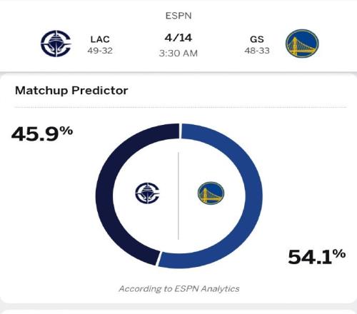Tap the 3:30 AM game time
The width and height of the screenshot is (357, 314).
click(178, 54)
